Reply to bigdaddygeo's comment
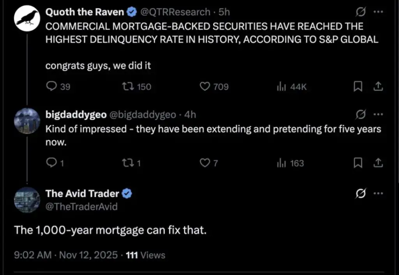Viewport: 399px width, 275px height. coord(51,163)
